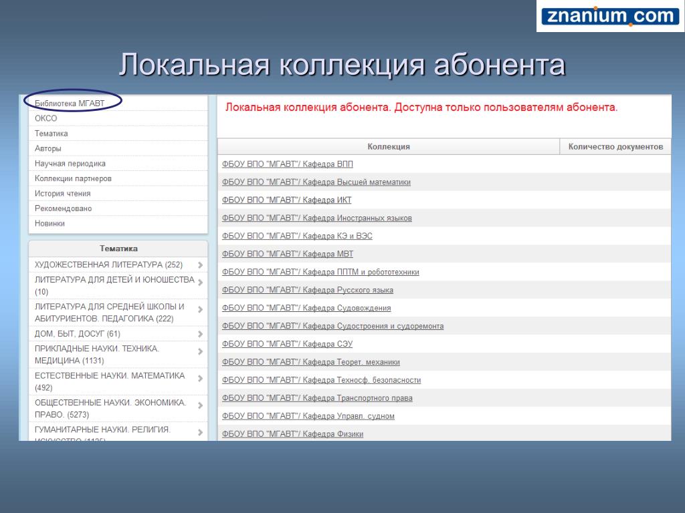Select category ДОМ, БЫТ, ДОСУГ (61)
Image resolution: width=685 pixels, height=513 pixels.
[78, 334]
